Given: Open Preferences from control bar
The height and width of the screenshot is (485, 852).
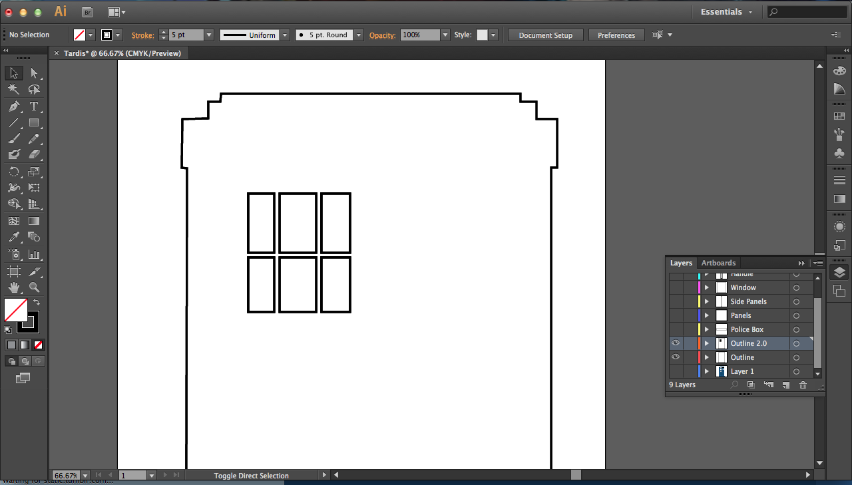Looking at the screenshot, I should [x=616, y=35].
